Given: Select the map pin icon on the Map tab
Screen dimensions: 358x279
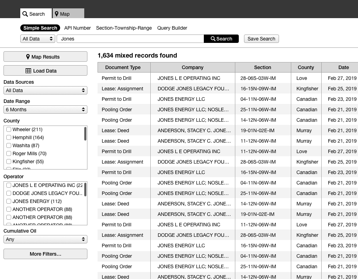Looking at the screenshot, I should [57, 14].
